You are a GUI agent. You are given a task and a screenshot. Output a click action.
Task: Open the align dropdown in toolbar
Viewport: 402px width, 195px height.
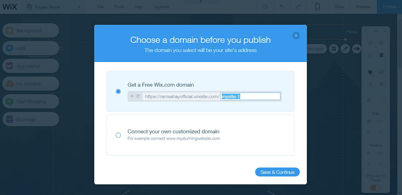[382, 72]
